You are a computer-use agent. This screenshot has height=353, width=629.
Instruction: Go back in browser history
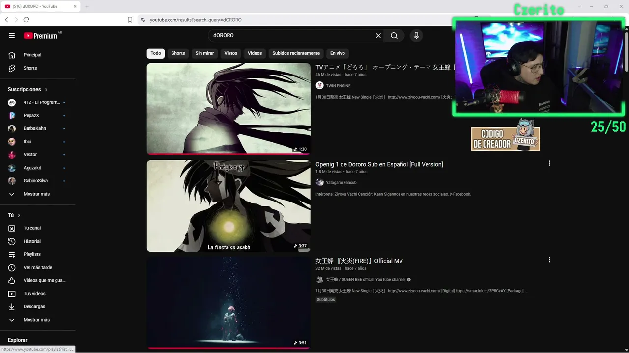6,20
